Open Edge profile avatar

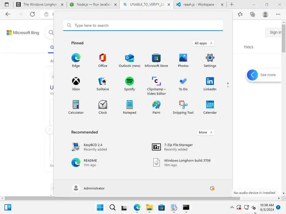pos(265,14)
